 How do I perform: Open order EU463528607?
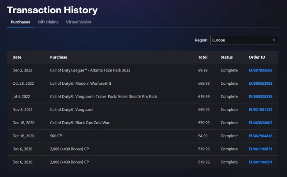[x=260, y=123]
